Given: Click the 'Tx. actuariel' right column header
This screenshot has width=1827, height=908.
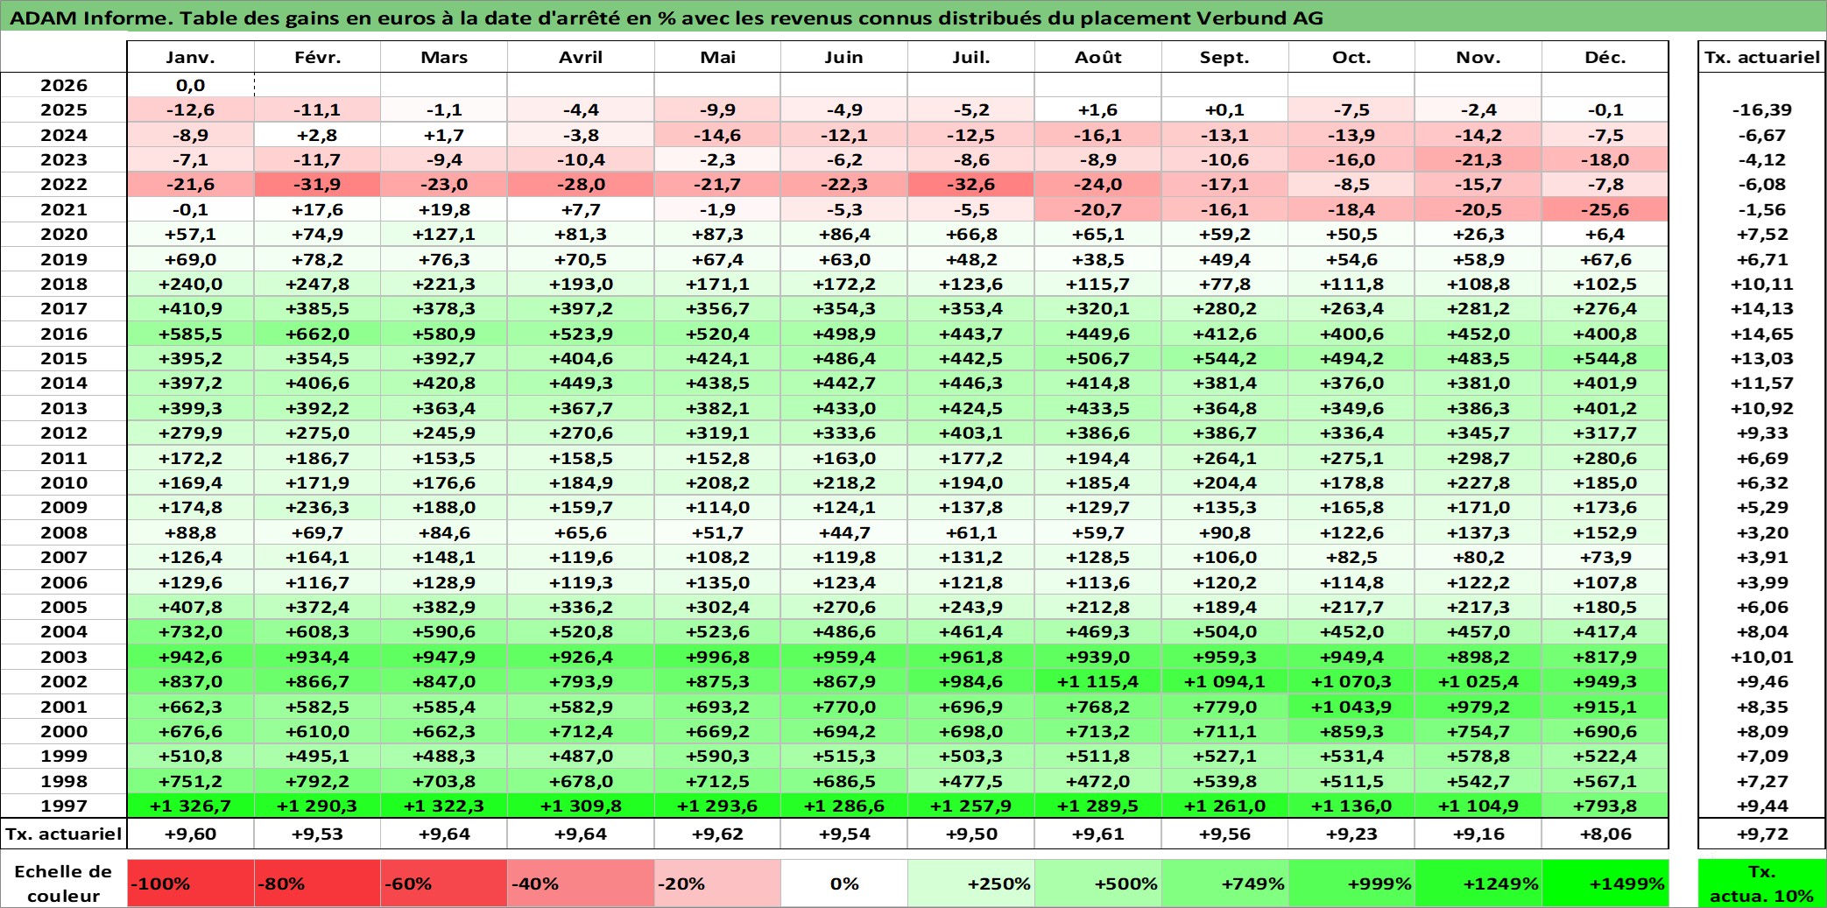Looking at the screenshot, I should [x=1762, y=57].
